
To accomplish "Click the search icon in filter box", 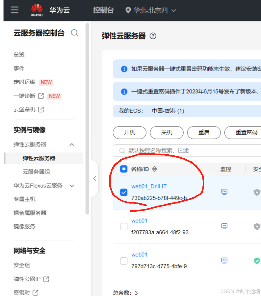I will (122, 151).
